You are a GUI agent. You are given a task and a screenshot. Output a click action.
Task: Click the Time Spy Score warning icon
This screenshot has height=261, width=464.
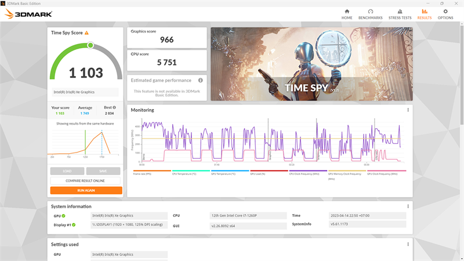86,33
